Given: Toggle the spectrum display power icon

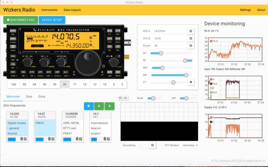Looking at the screenshot, I should tap(120, 98).
